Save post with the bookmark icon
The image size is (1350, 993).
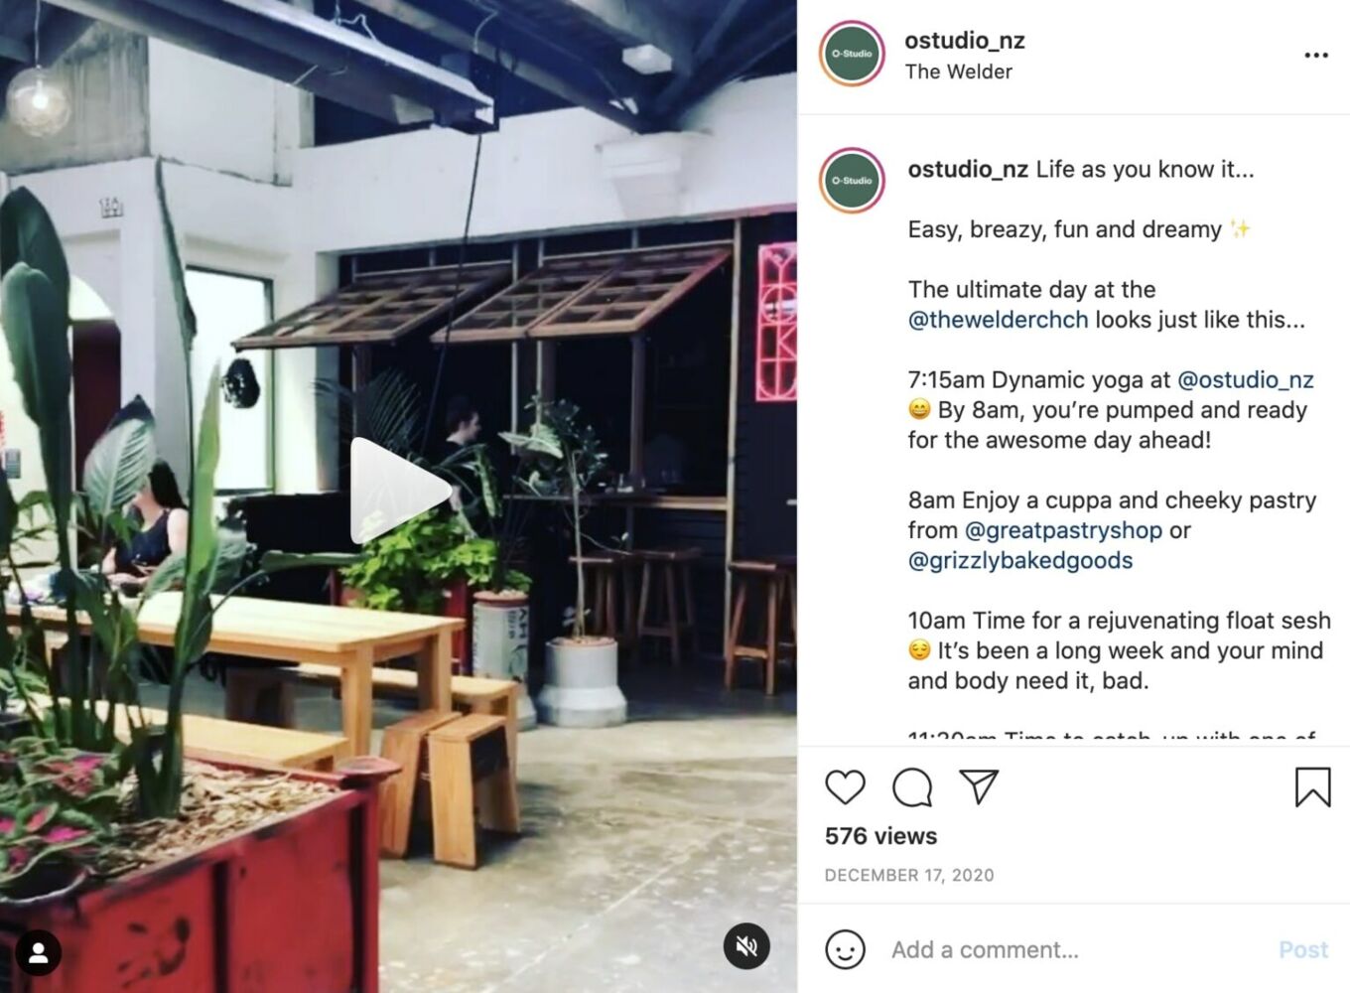tap(1312, 786)
